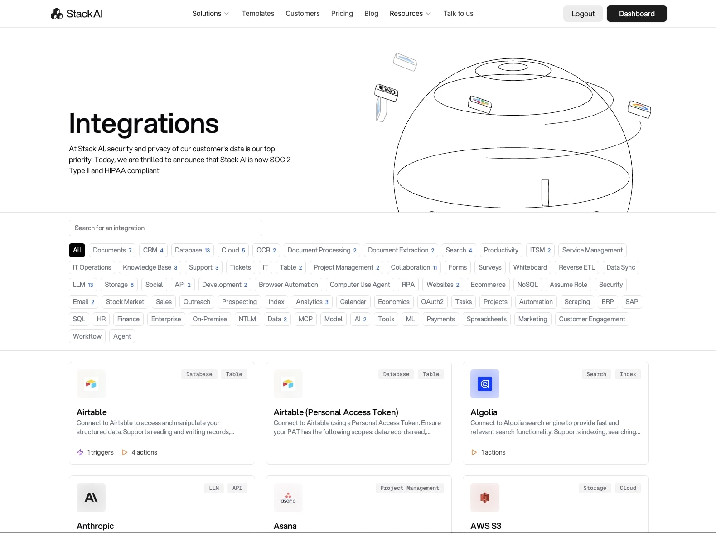Filter by Cloud category

pyautogui.click(x=233, y=250)
